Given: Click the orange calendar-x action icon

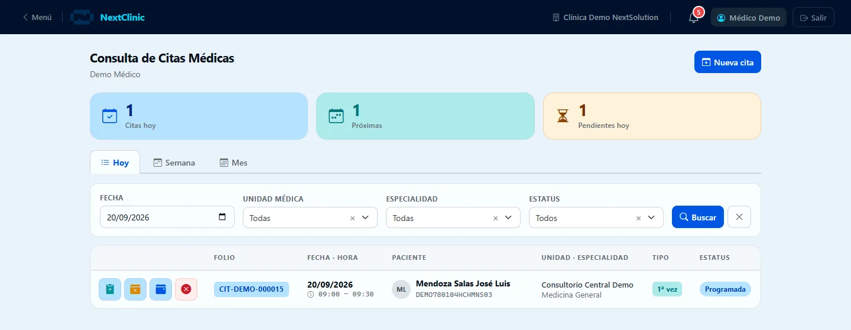Looking at the screenshot, I should [135, 289].
